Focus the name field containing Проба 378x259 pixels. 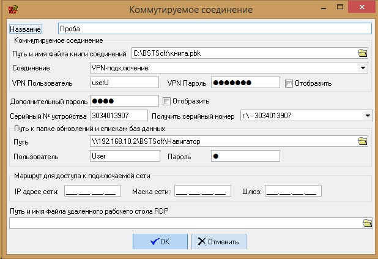coord(215,29)
